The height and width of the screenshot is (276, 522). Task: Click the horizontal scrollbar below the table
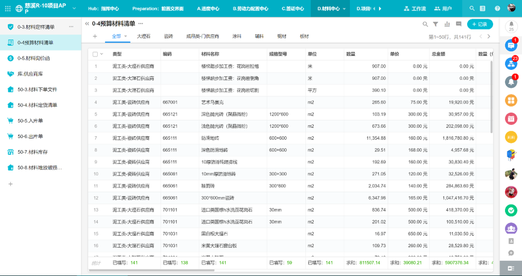(x=151, y=270)
